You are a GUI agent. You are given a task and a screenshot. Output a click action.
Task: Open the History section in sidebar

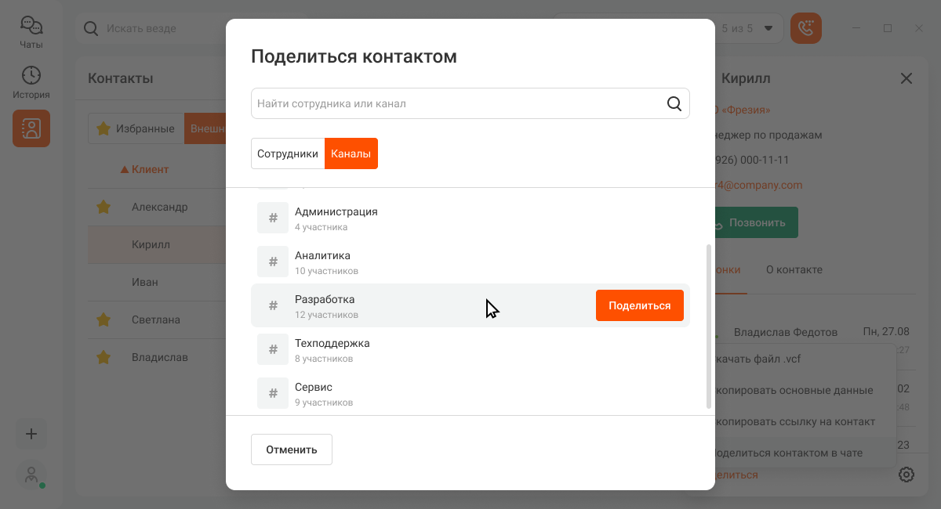pyautogui.click(x=31, y=82)
